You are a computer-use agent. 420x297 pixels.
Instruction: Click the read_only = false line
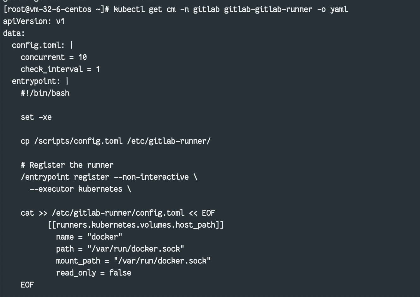pyautogui.click(x=93, y=273)
